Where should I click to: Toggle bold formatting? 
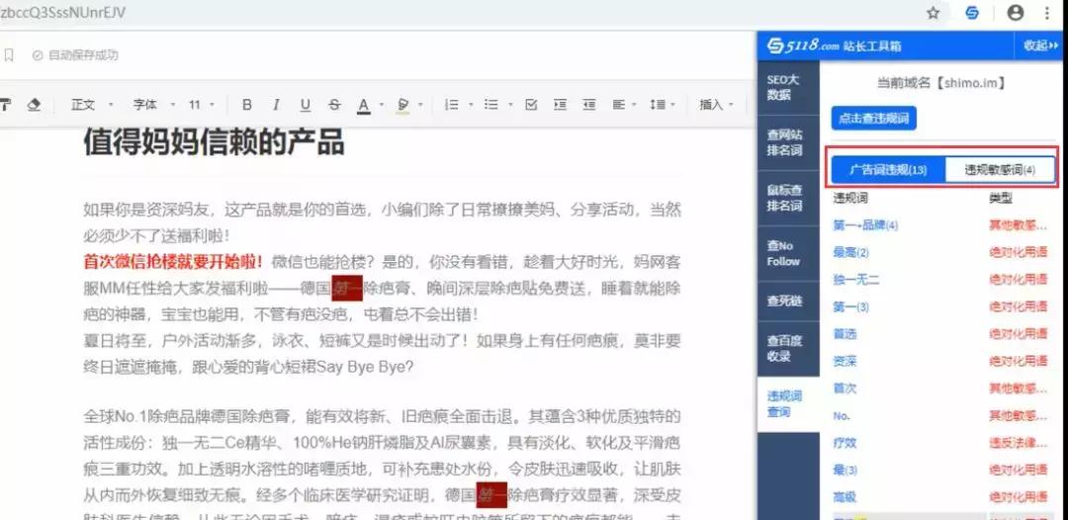[x=246, y=105]
